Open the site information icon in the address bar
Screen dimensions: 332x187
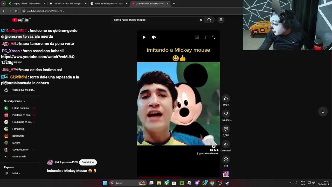coord(24,11)
